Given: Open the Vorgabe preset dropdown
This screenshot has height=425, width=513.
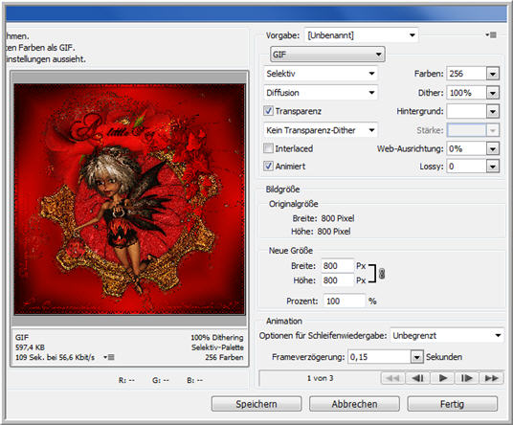Looking at the screenshot, I should [361, 35].
